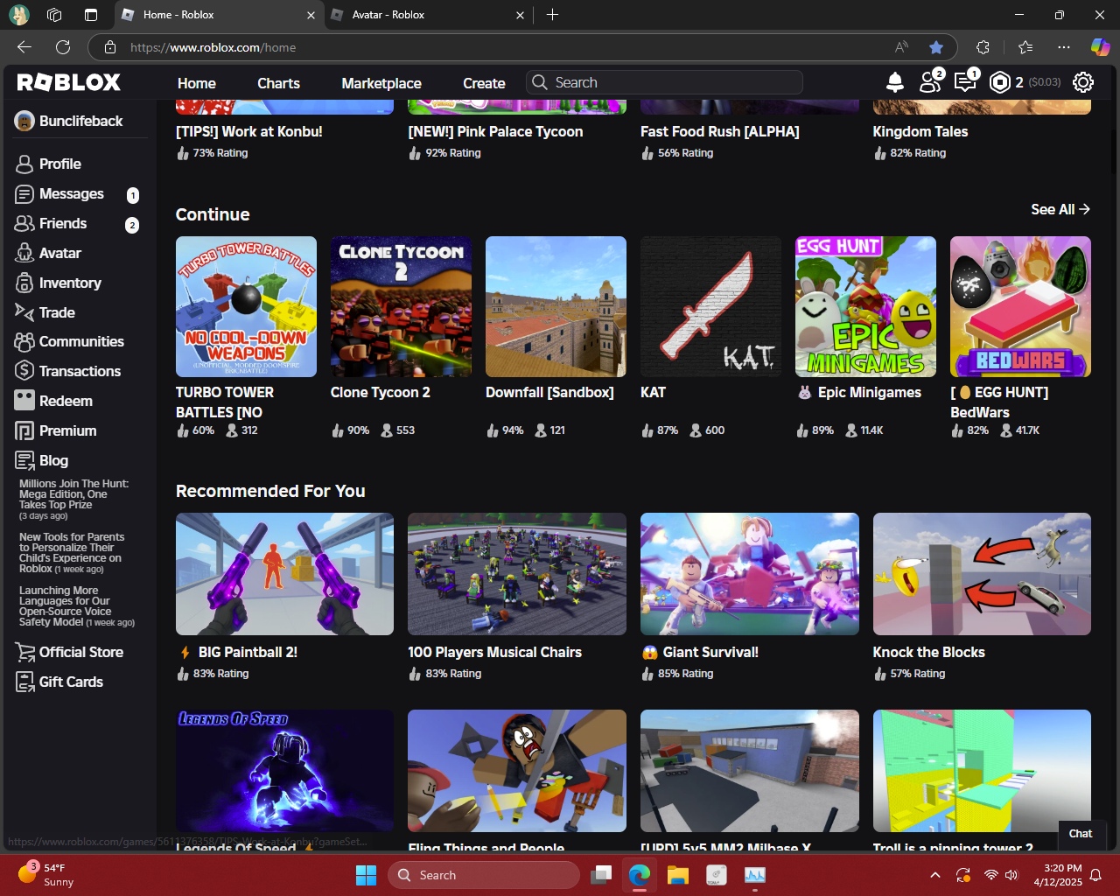Open the [NEW!] Pink Palace Tycoon title
The image size is (1120, 896).
[x=495, y=131]
